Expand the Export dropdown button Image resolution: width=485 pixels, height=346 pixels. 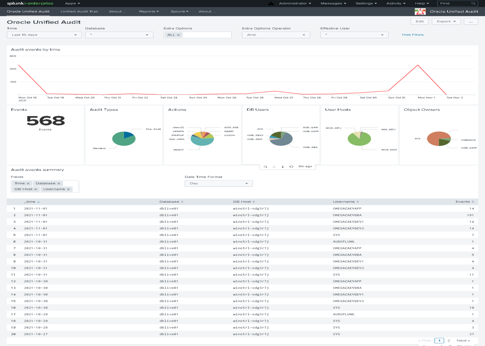446,21
